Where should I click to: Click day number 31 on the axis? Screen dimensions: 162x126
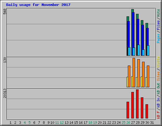tap(152, 123)
